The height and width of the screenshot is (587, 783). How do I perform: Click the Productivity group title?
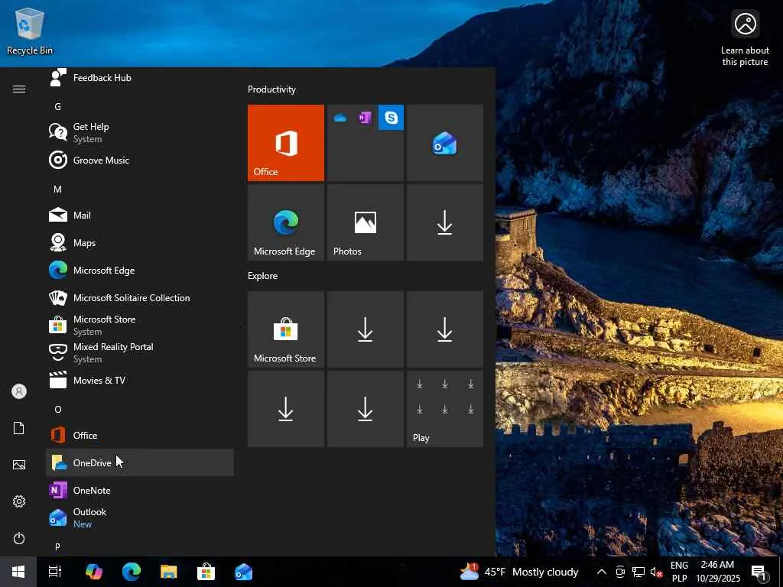[x=271, y=89]
